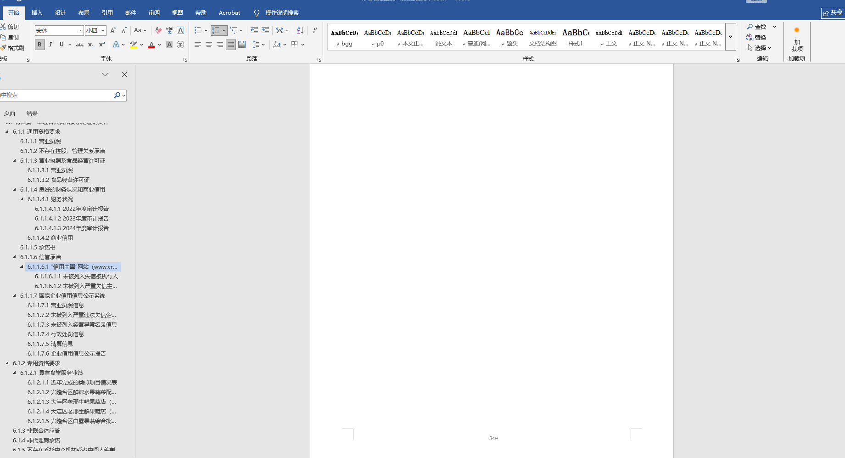Image resolution: width=845 pixels, height=458 pixels.
Task: Toggle Italic formatting
Action: [50, 45]
